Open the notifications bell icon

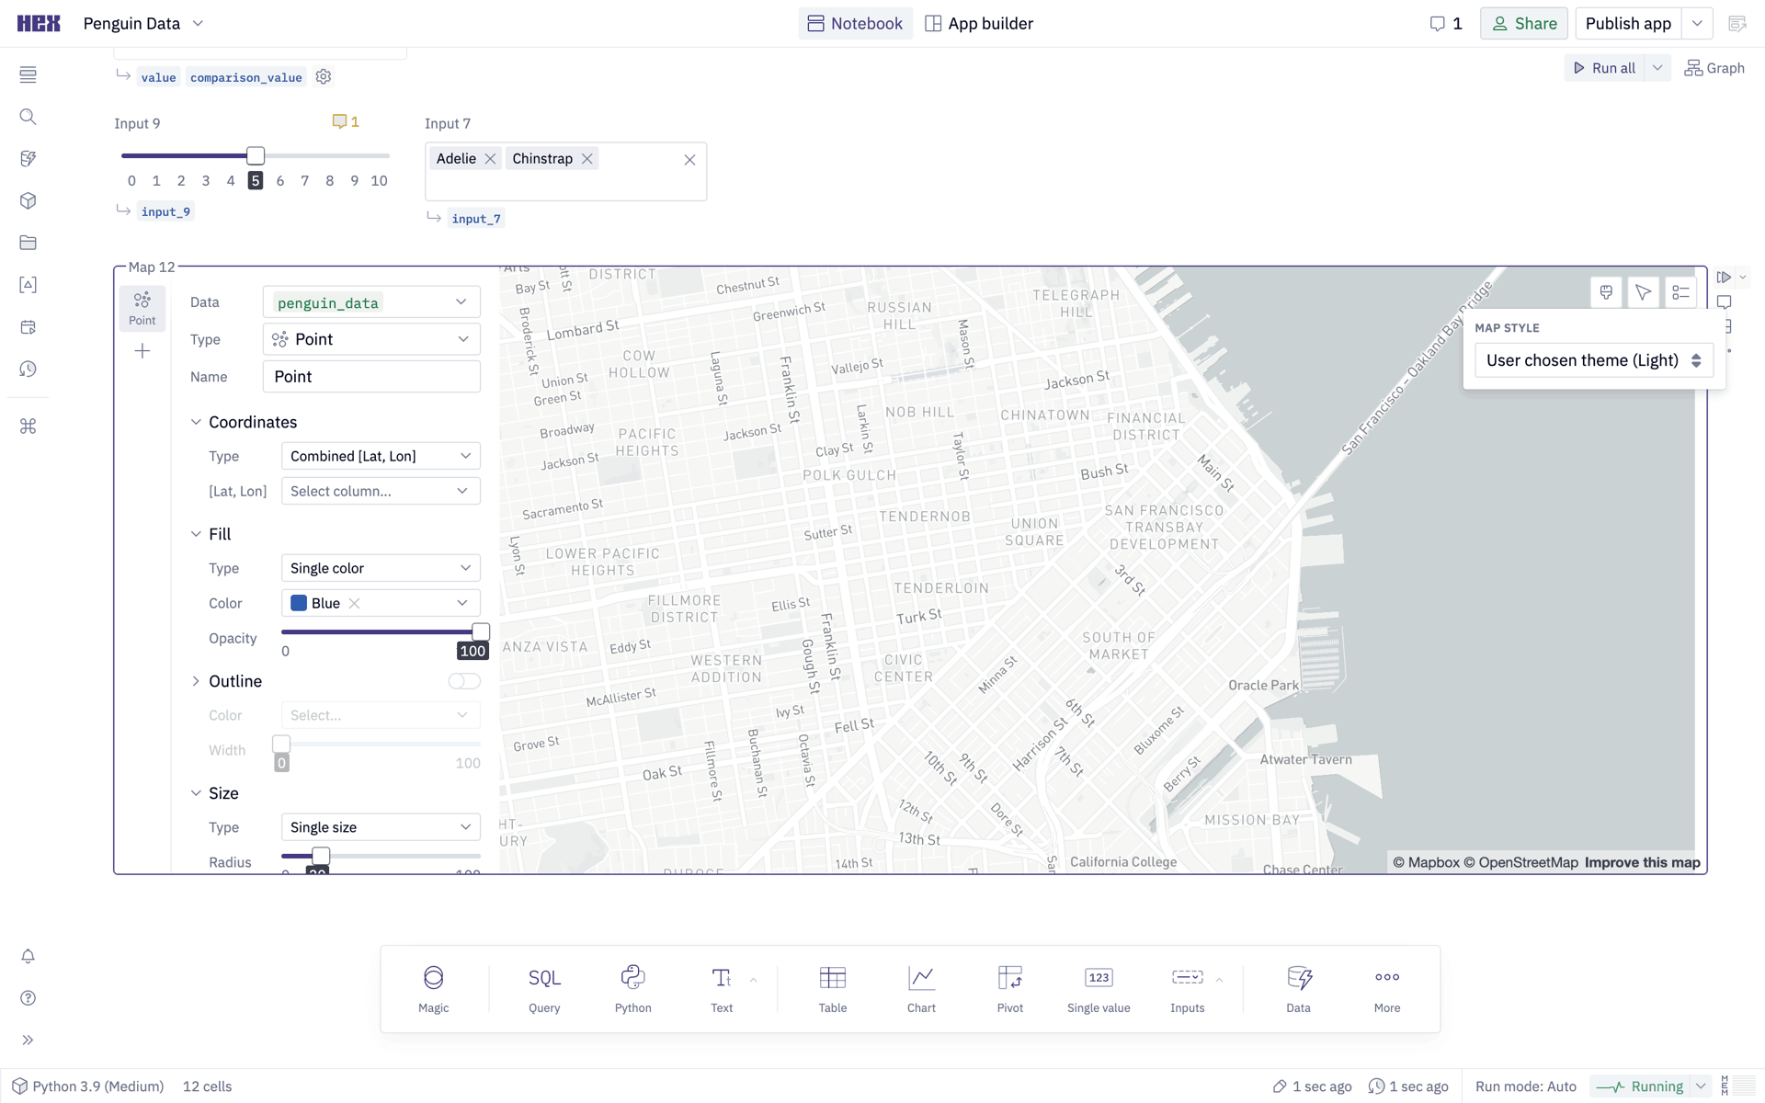point(28,956)
